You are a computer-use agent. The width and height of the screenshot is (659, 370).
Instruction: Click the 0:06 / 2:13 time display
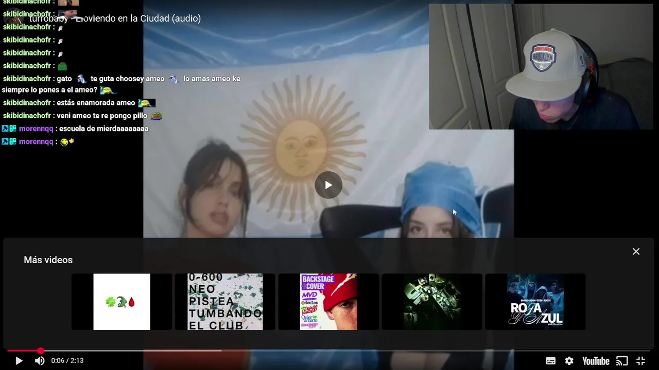point(67,361)
